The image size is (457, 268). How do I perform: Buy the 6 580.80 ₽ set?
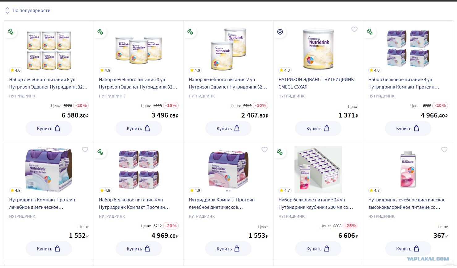point(49,128)
